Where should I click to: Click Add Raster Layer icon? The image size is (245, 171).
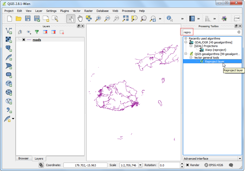[9, 40]
